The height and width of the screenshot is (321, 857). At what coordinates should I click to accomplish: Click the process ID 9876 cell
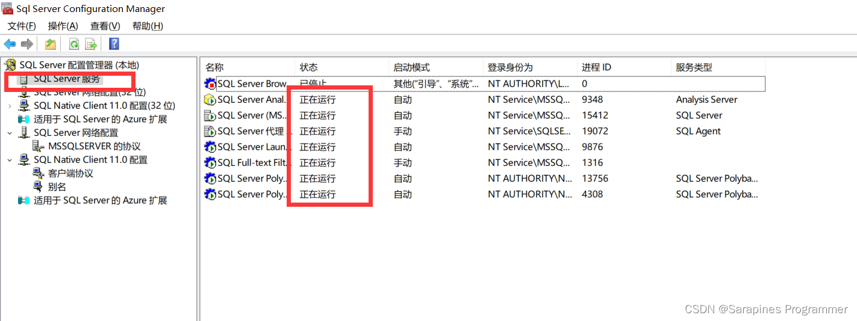point(593,147)
